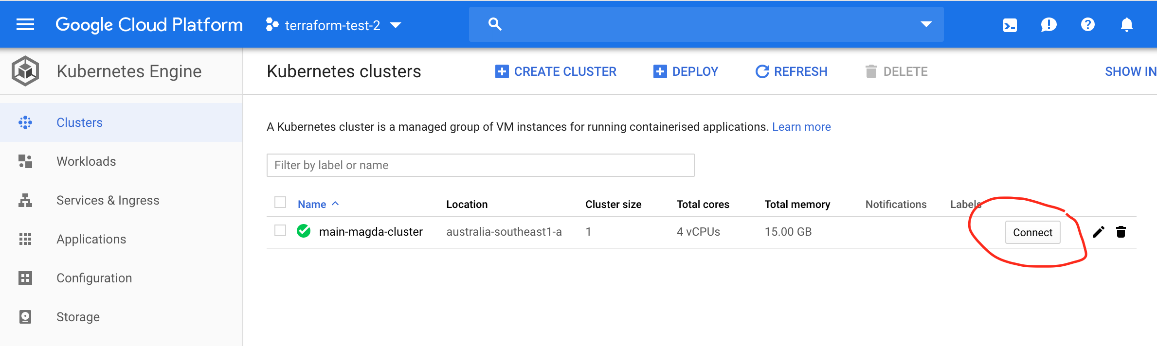Click the CREATE CLUSTER button

click(556, 71)
